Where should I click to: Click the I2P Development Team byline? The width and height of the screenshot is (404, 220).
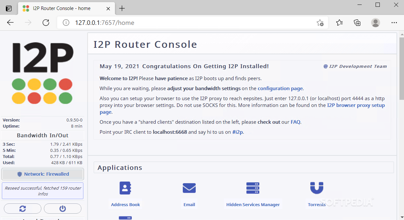355,66
